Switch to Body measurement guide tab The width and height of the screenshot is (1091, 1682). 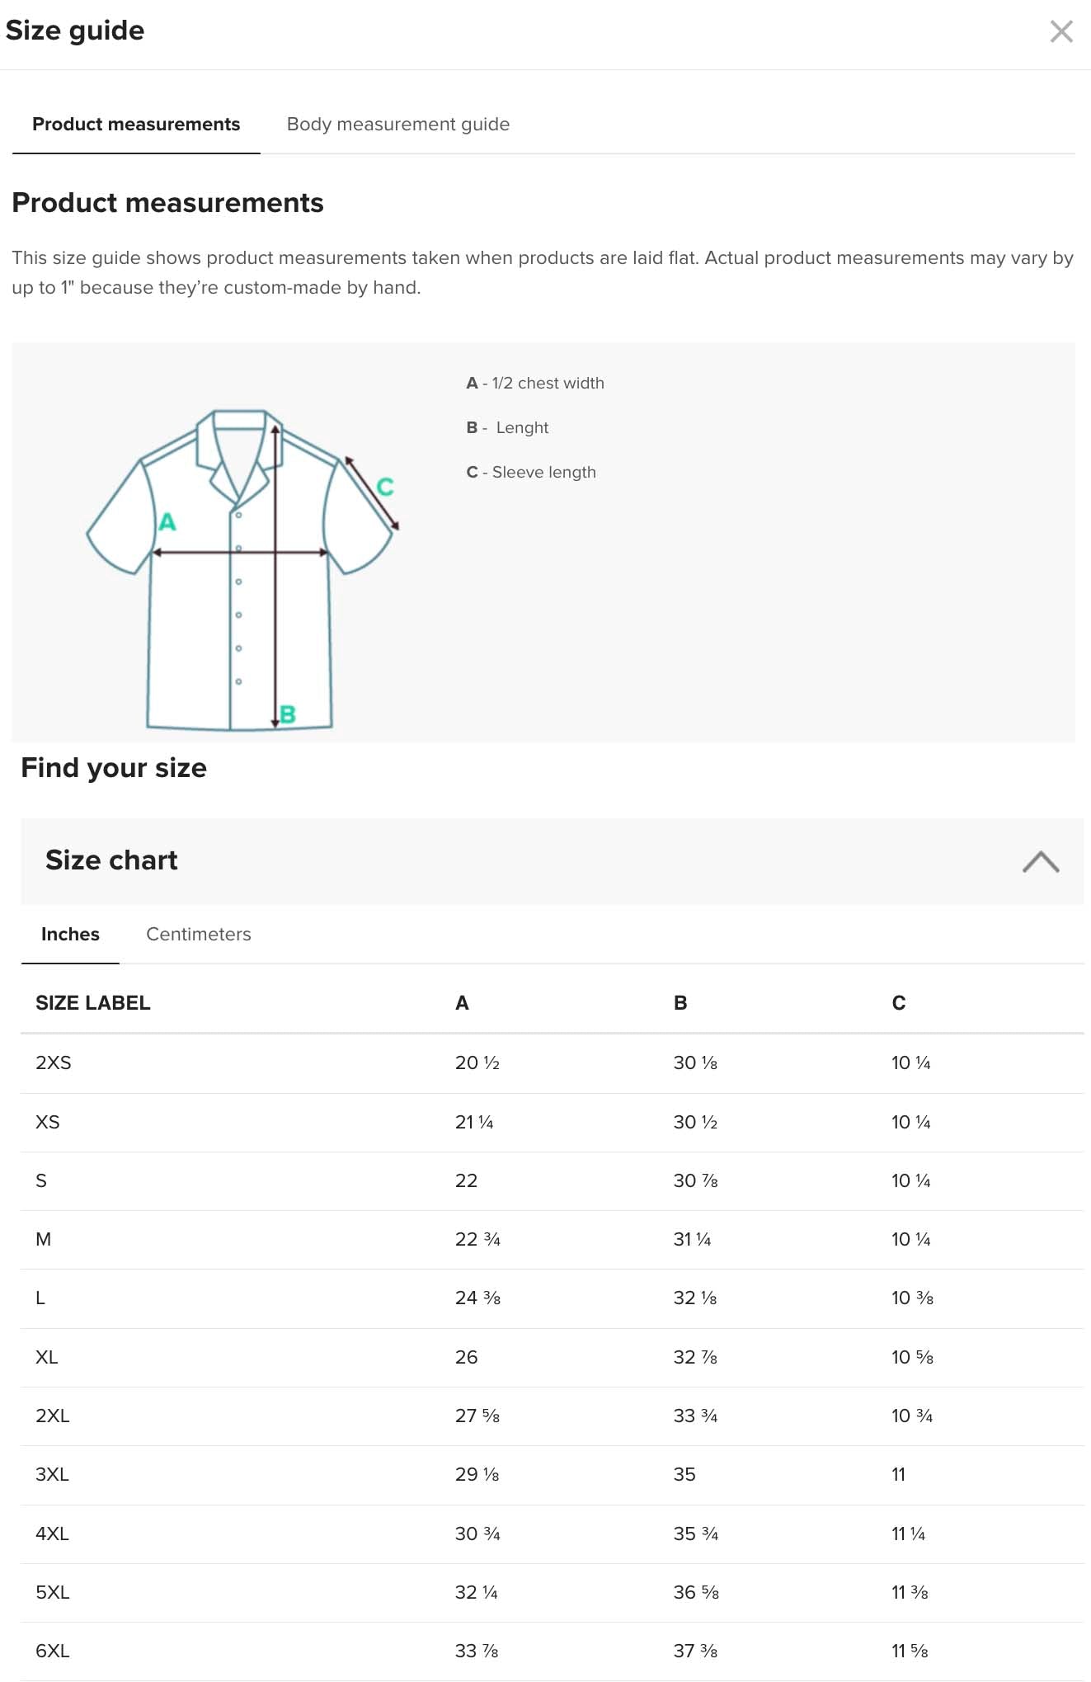(397, 124)
